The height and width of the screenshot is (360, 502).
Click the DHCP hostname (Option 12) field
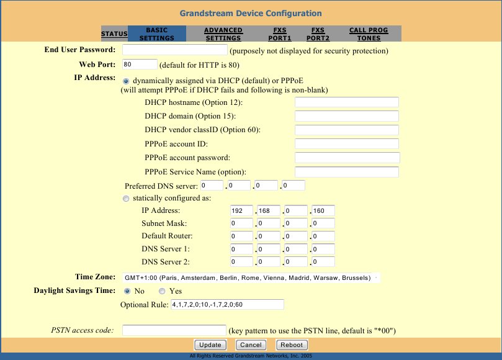coord(347,102)
